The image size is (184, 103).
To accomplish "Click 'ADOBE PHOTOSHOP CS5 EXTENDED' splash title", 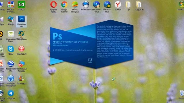I will tap(70, 42).
